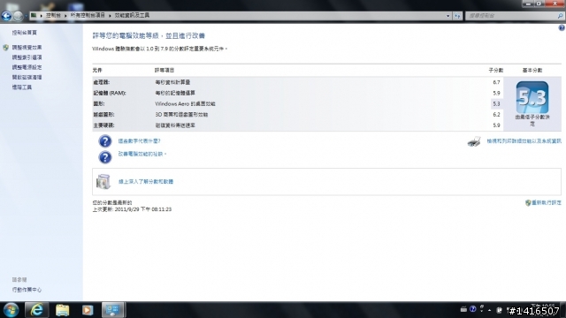Refresh the address bar location
The height and width of the screenshot is (318, 566).
click(x=457, y=16)
